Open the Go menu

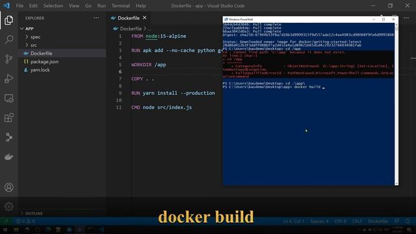coord(88,6)
